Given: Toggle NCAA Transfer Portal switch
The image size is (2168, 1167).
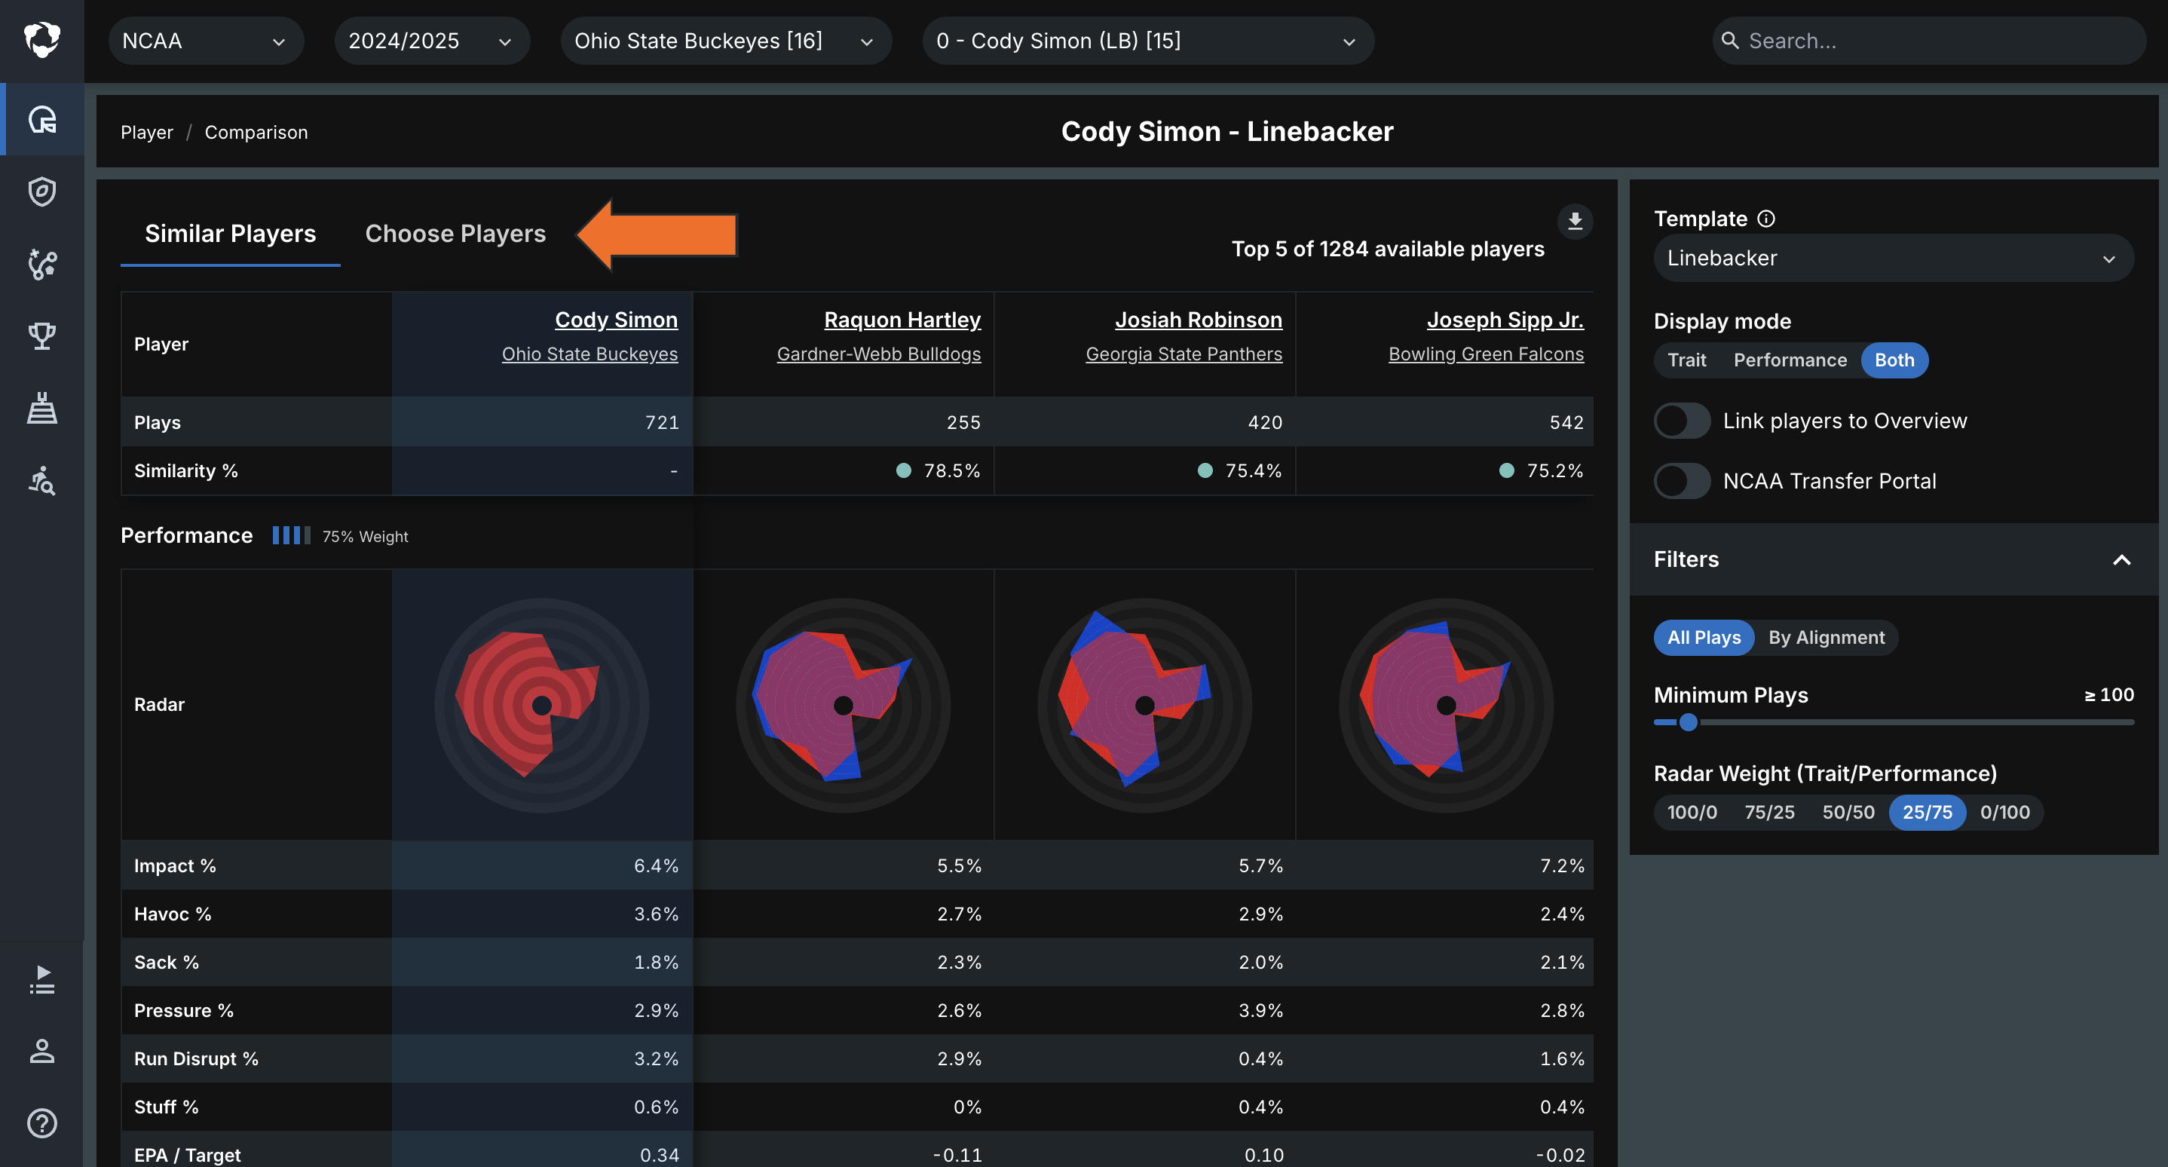Looking at the screenshot, I should (1682, 481).
